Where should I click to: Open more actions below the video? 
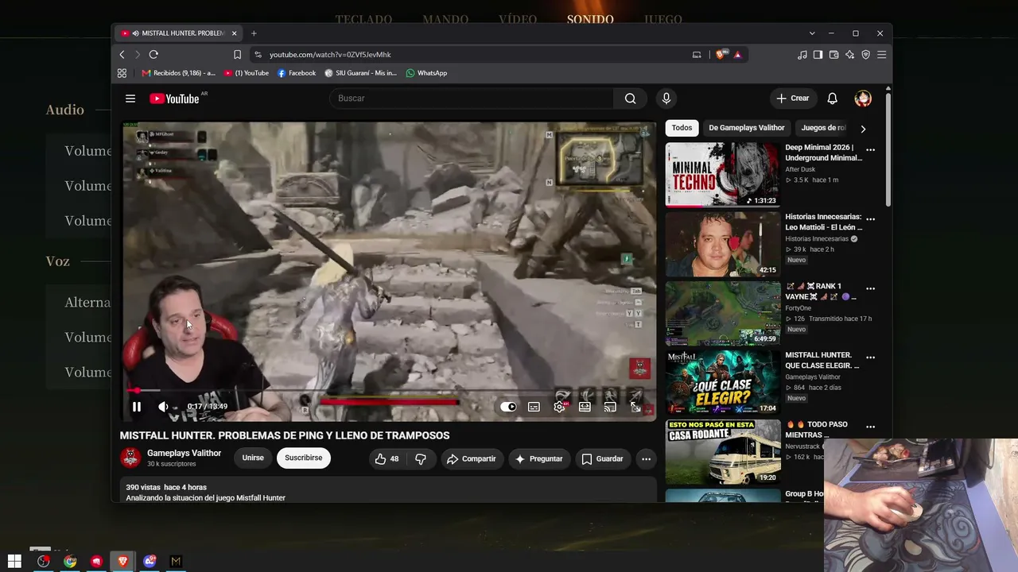pyautogui.click(x=646, y=458)
